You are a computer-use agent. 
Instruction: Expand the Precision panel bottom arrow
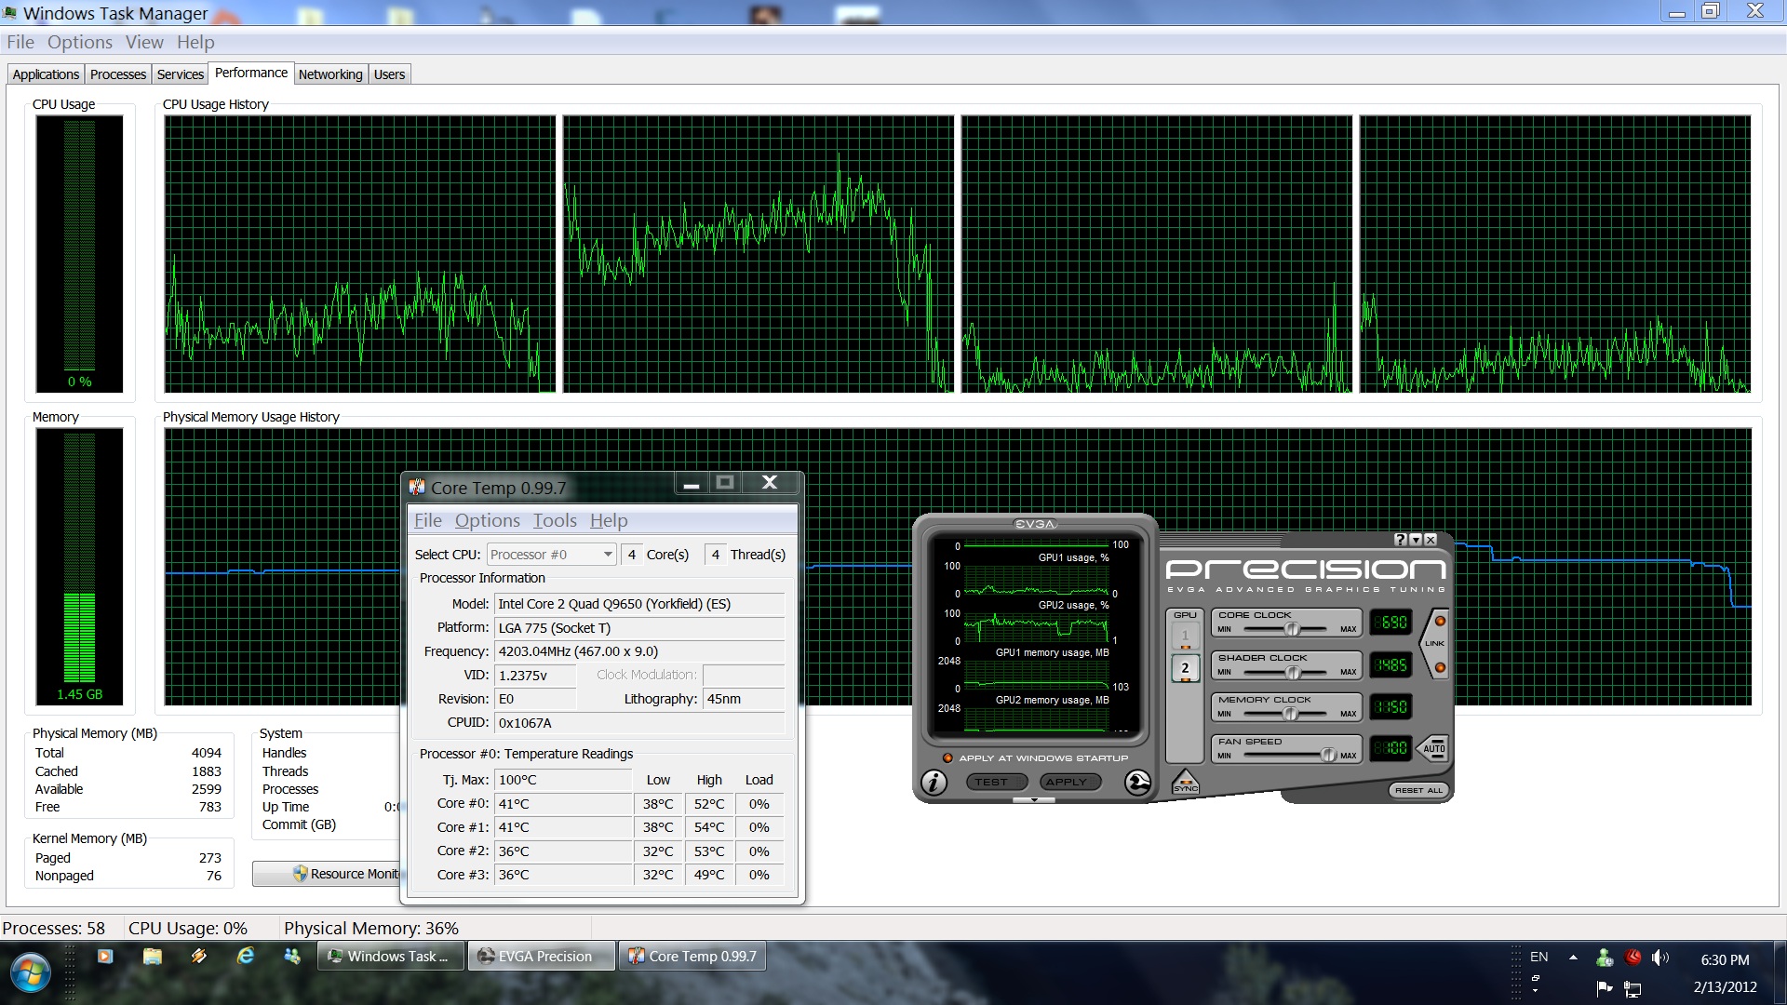(x=1034, y=800)
